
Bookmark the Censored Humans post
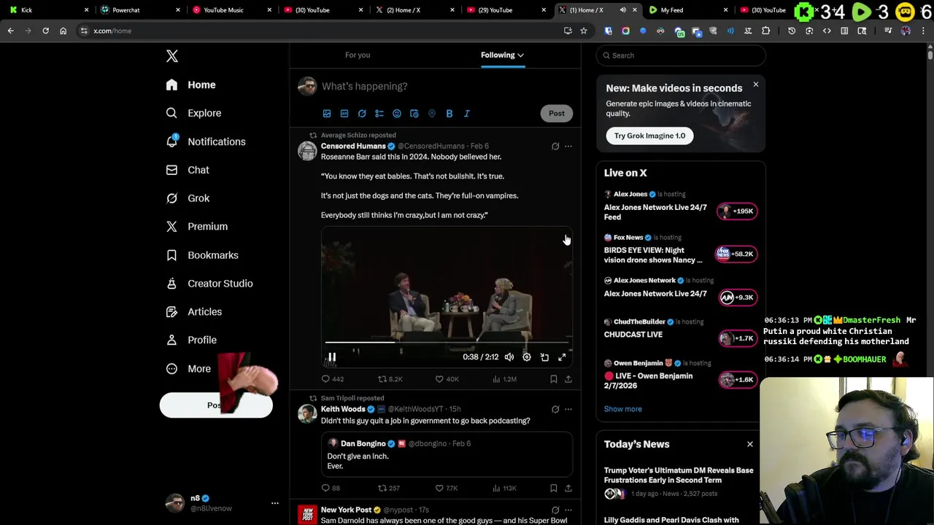pos(554,379)
